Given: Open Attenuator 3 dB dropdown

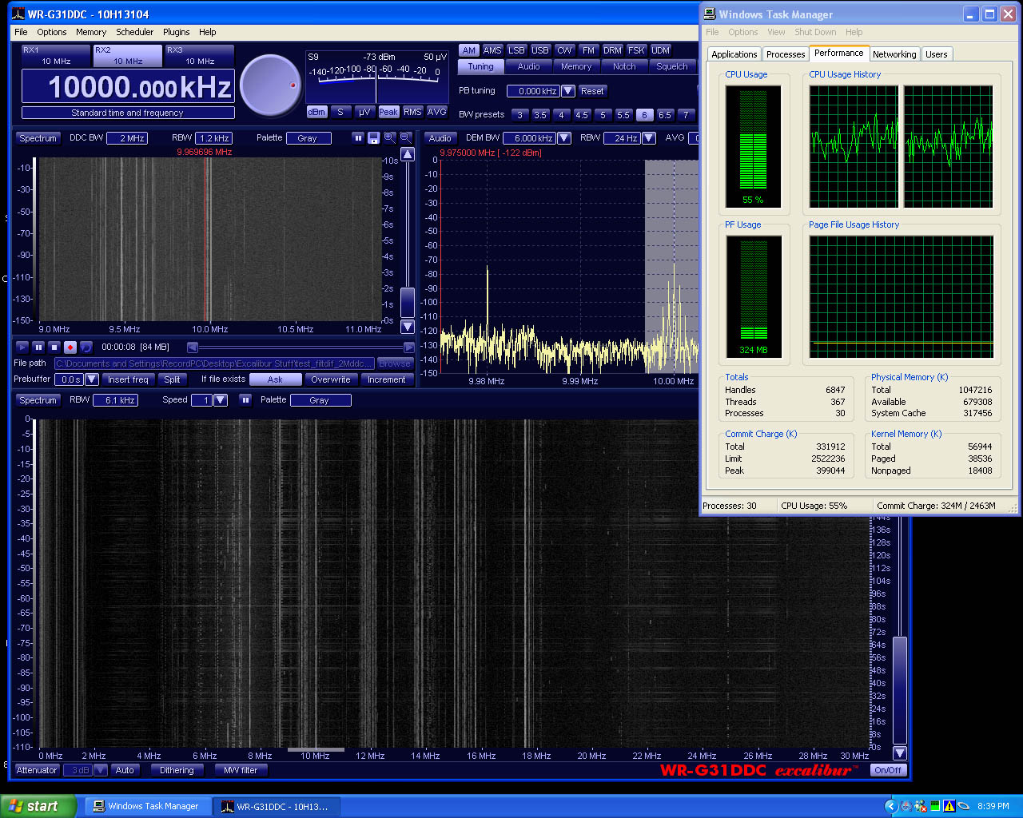Looking at the screenshot, I should (x=100, y=770).
